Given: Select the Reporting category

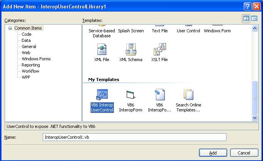Looking at the screenshot, I should [31, 65].
